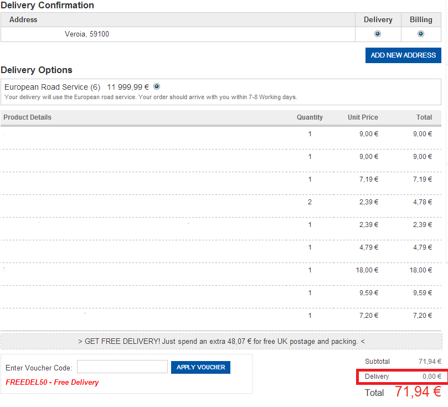The height and width of the screenshot is (407, 448).
Task: Click the Delivery Confirmation heading
Action: pos(47,5)
